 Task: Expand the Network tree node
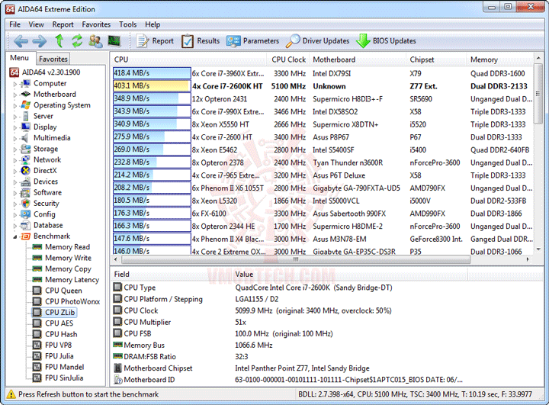[x=15, y=160]
